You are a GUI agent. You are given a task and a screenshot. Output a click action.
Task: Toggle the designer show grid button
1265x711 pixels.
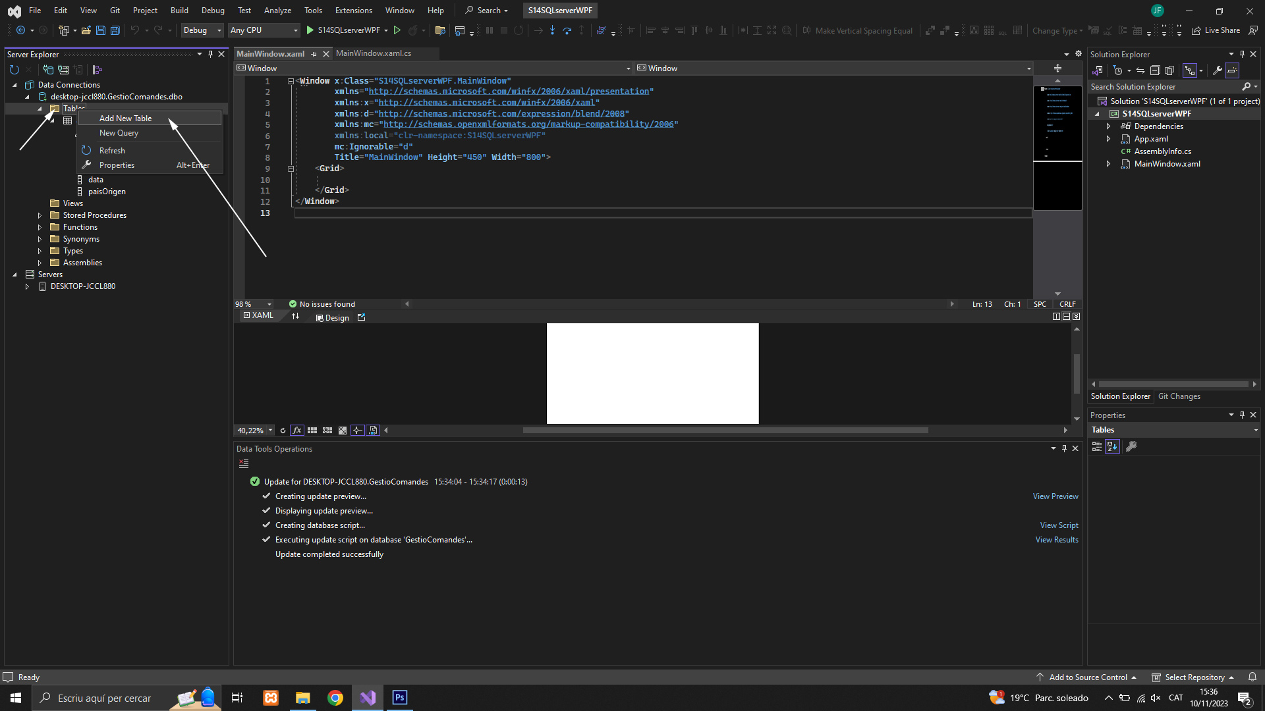(312, 431)
